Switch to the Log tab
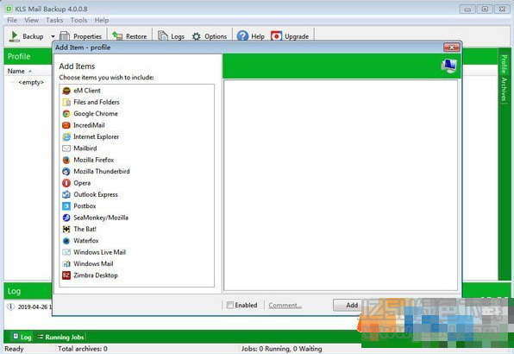Viewport: 514px width, 354px height. click(22, 337)
